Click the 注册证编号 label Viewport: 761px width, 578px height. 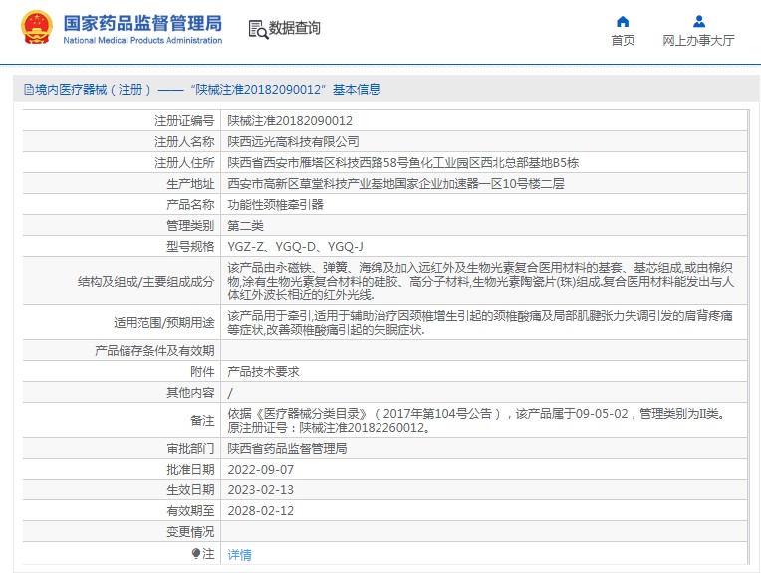(184, 120)
